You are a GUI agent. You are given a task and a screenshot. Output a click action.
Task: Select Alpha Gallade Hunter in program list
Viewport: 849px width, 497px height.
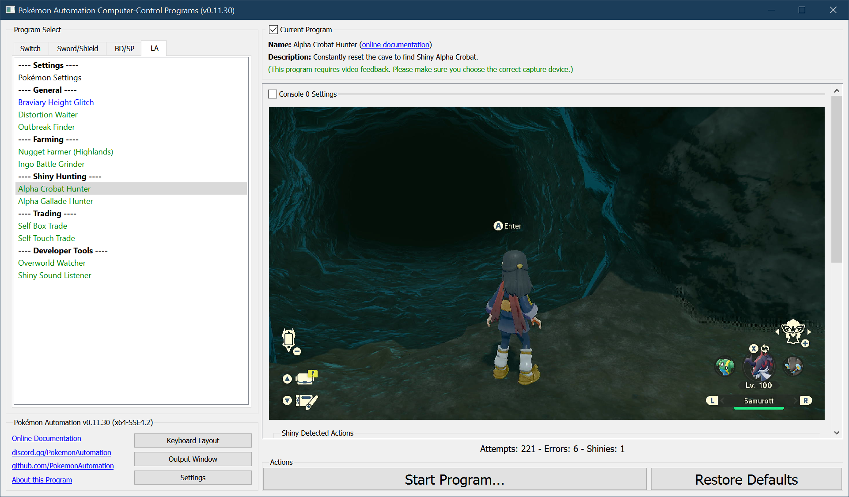coord(56,201)
